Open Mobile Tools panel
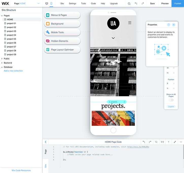 [62, 32]
